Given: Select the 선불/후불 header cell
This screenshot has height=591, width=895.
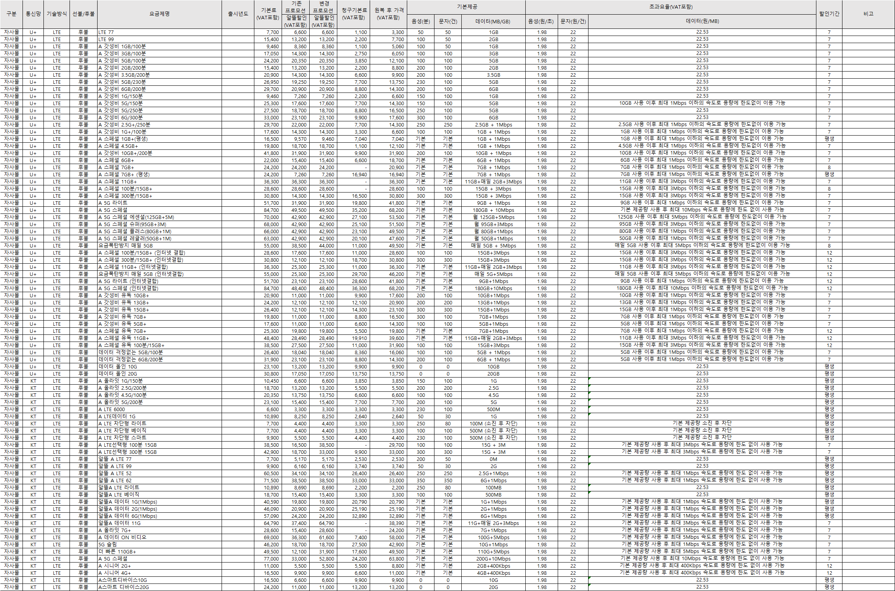Looking at the screenshot, I should (x=83, y=14).
